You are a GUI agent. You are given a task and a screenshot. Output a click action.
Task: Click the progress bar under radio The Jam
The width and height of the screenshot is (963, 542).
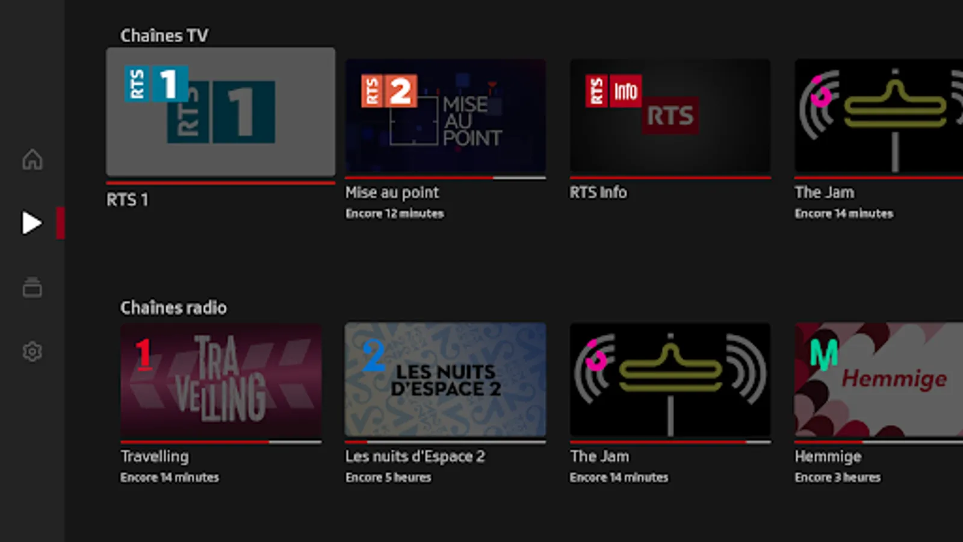click(x=670, y=442)
